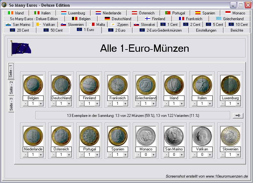The height and width of the screenshot is (183, 253).
Task: Switch to vertical tab Seite - 3
Action: pos(11,104)
